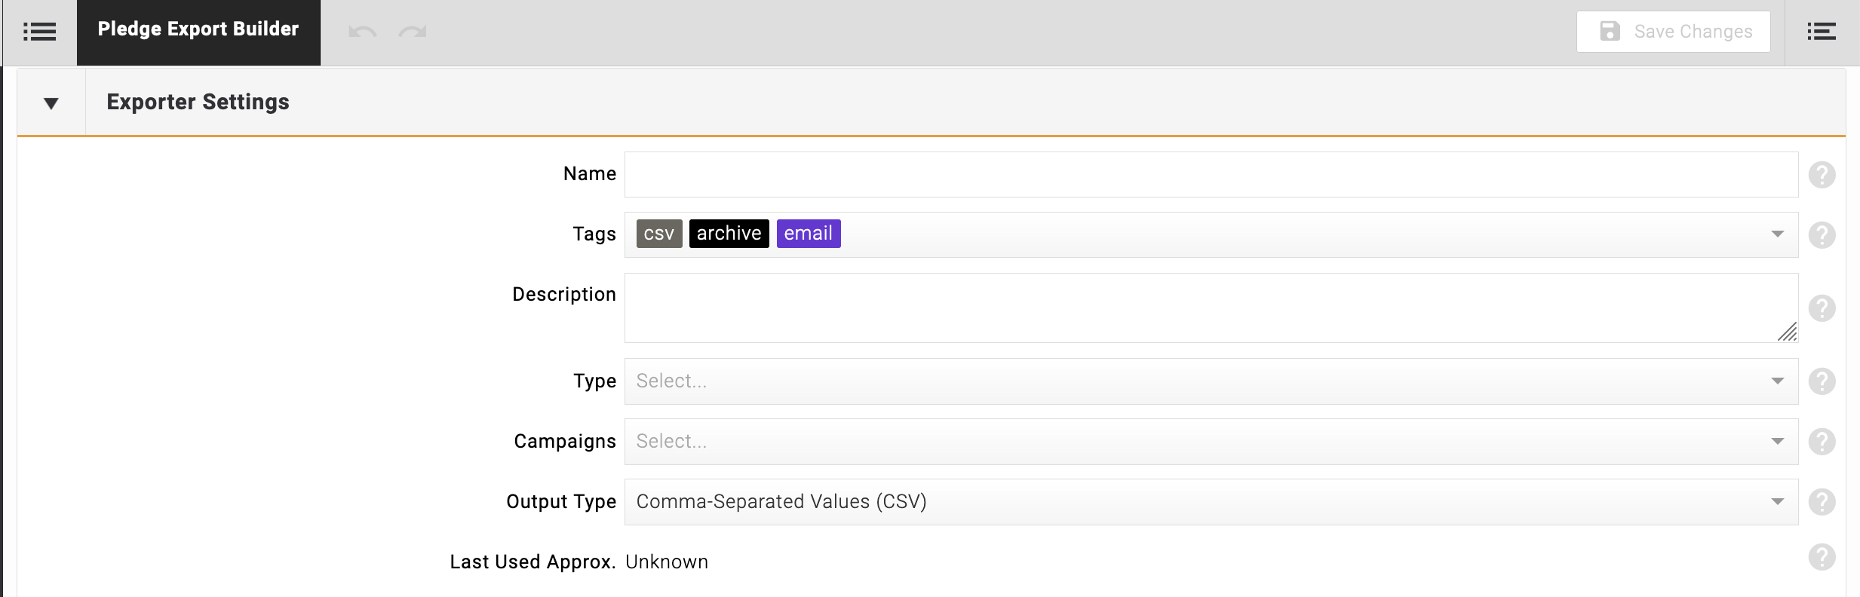The height and width of the screenshot is (597, 1860).
Task: Click the Output Type field label
Action: pos(561,502)
